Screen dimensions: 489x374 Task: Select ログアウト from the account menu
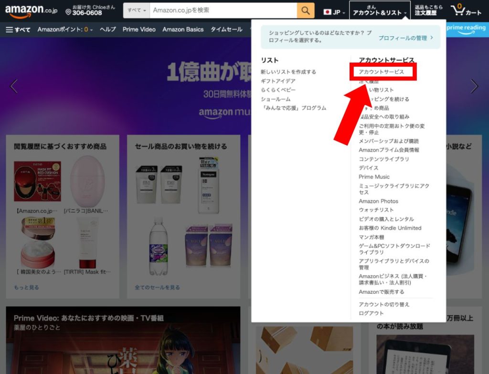pos(371,313)
